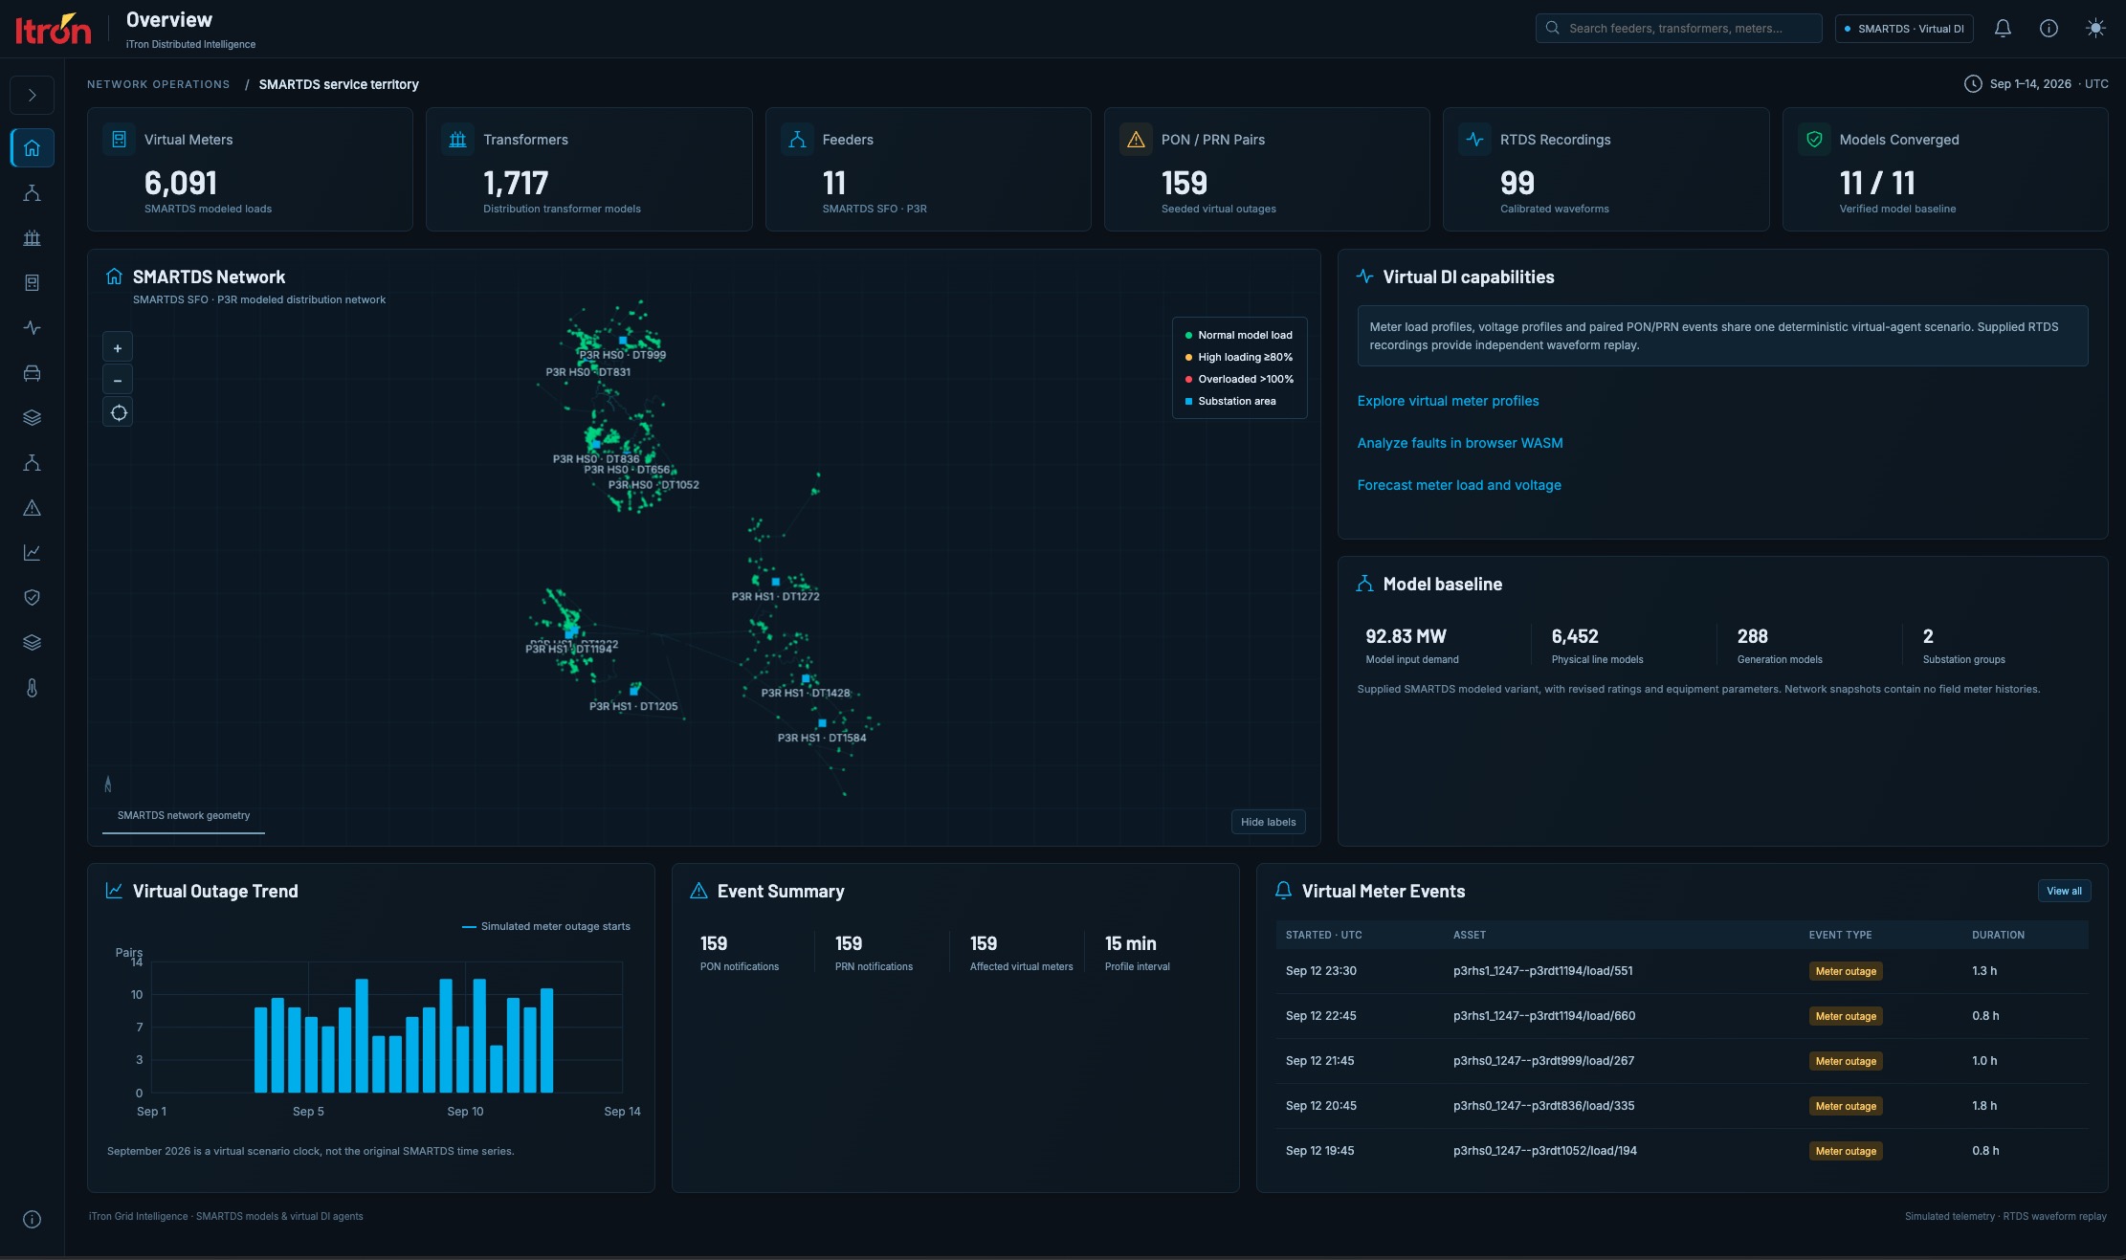Open the Models Converged card
Viewport: 2126px width, 1260px height.
(1945, 169)
